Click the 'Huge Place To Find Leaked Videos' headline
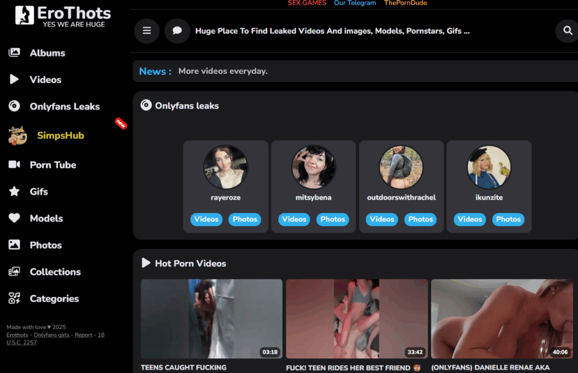This screenshot has height=373, width=578. (x=332, y=31)
